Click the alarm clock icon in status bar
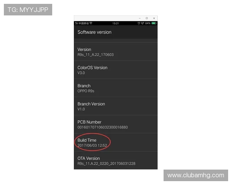The image size is (232, 185). point(139,23)
